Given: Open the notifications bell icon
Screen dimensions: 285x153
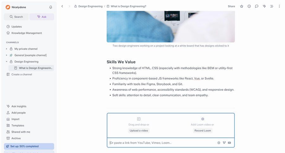Looking at the screenshot, I should click(x=51, y=7).
